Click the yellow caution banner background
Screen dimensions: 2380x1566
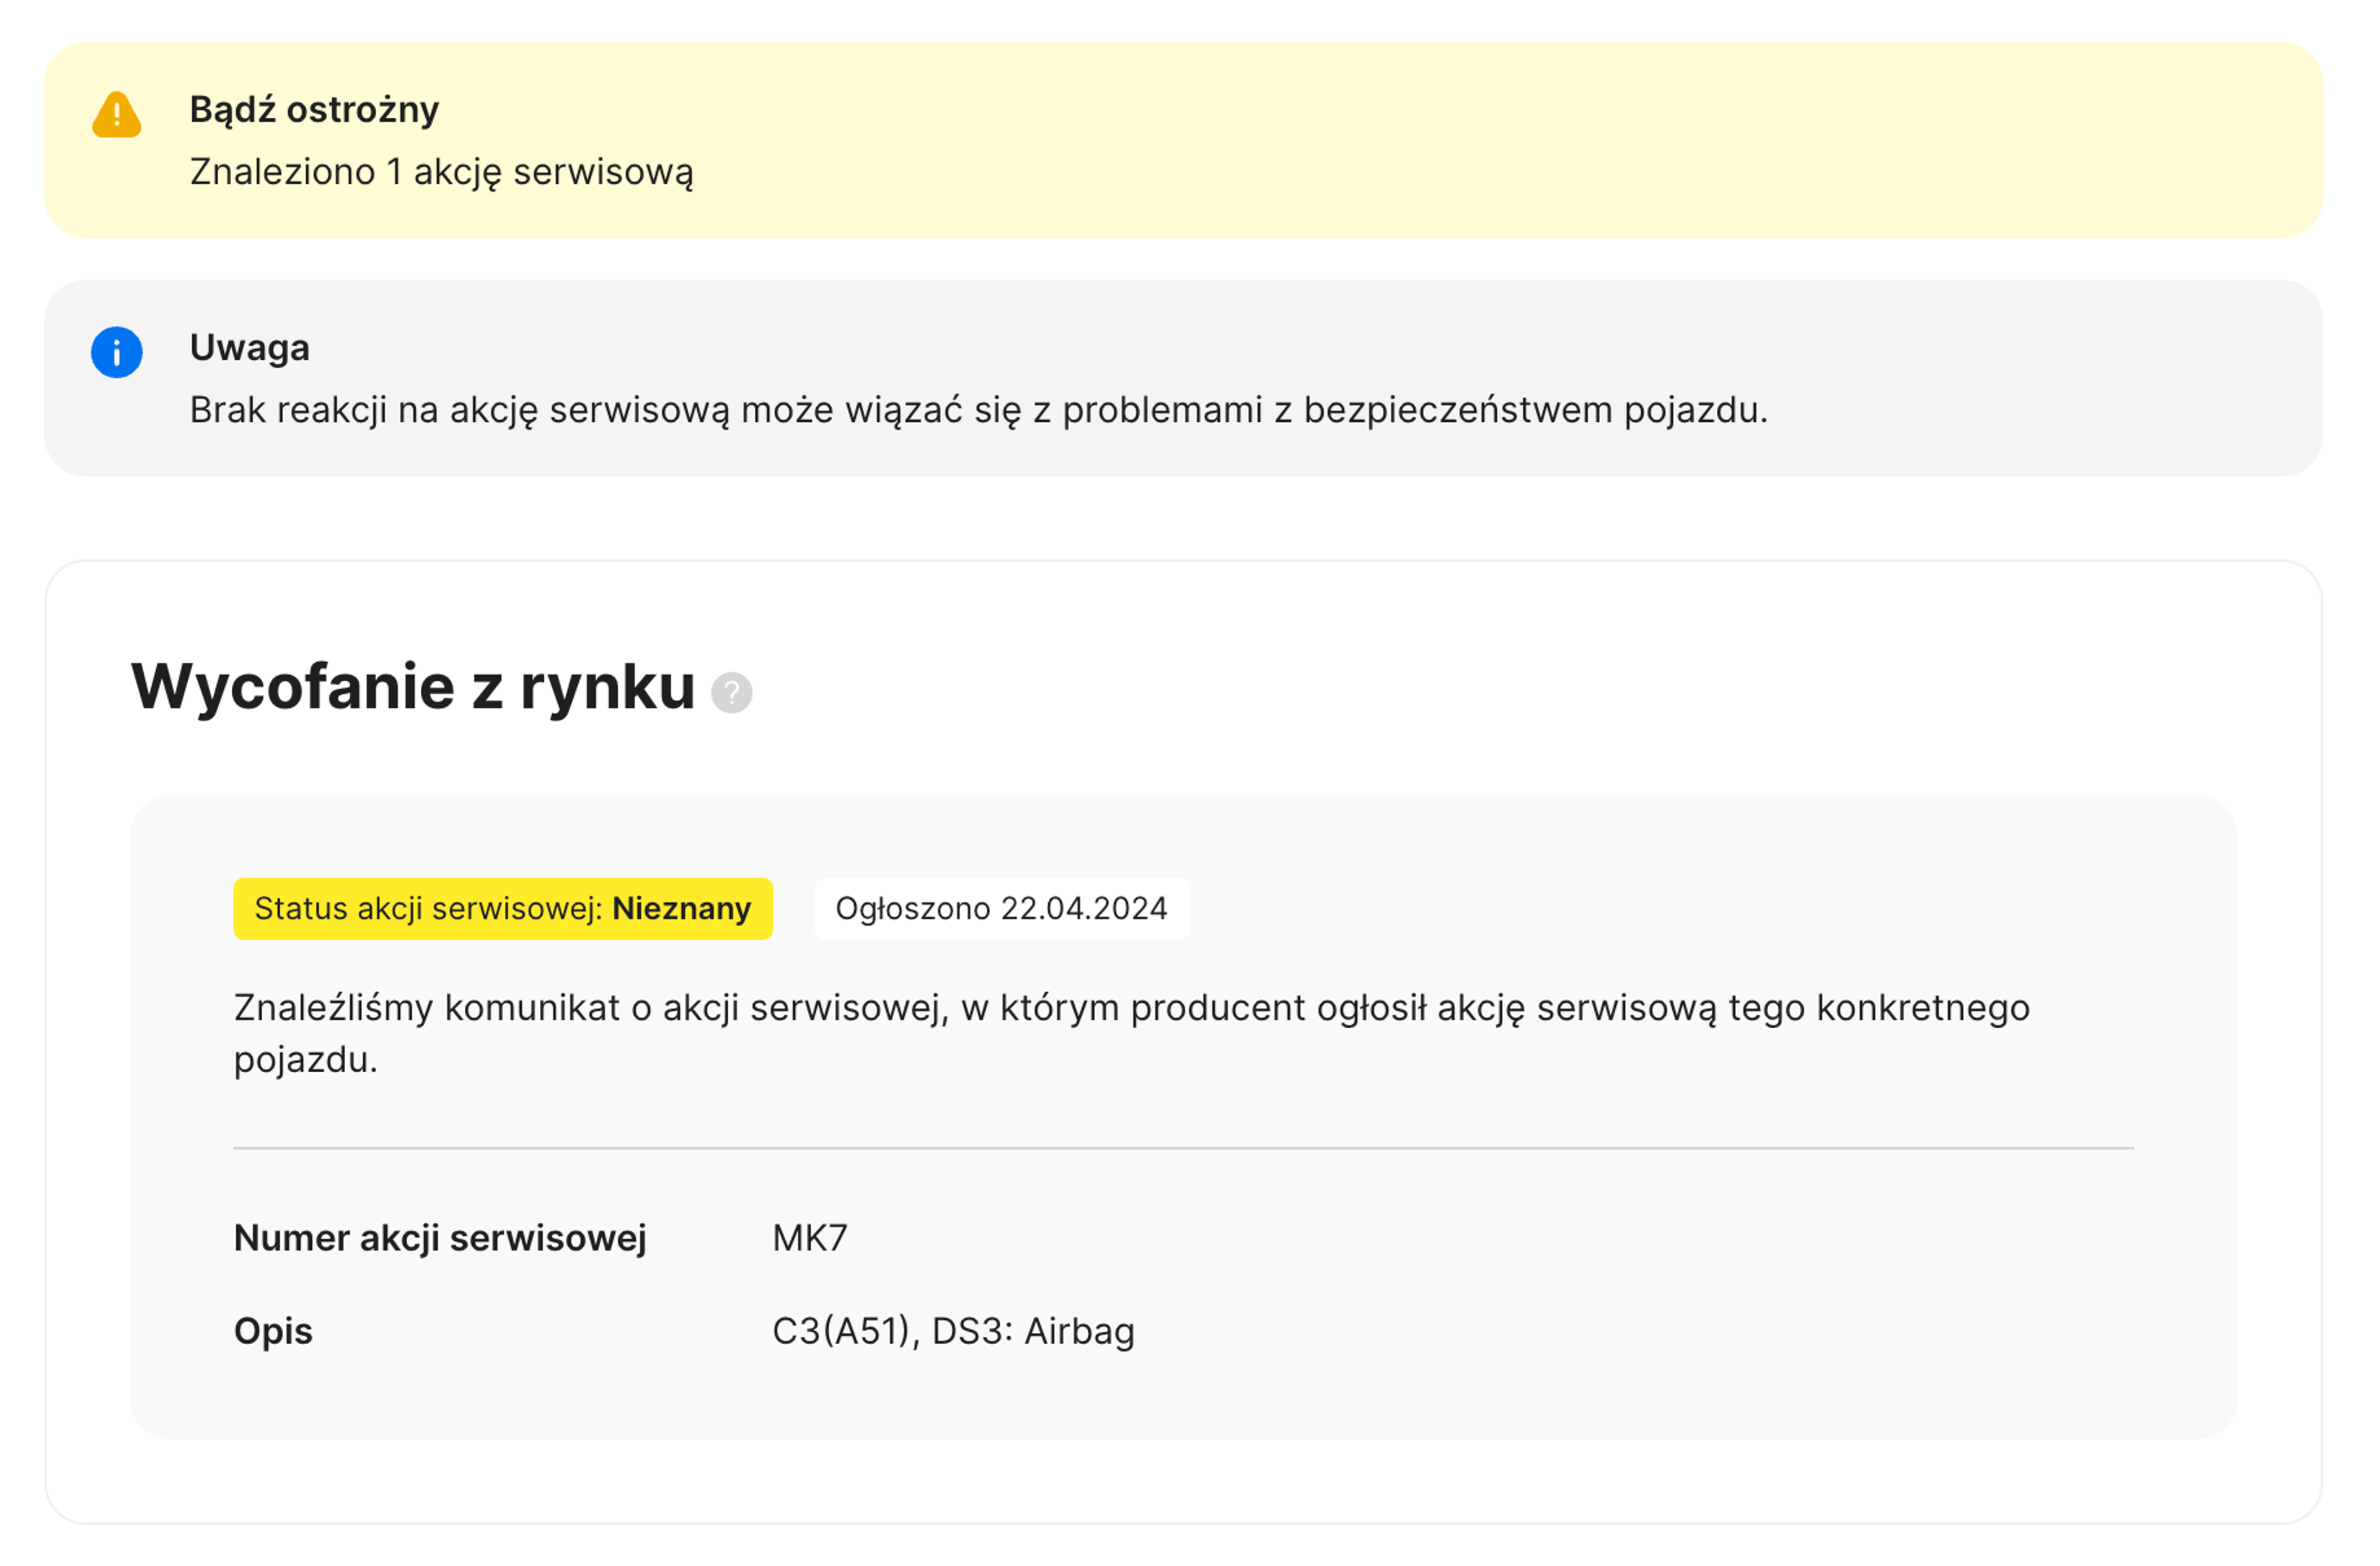pos(1500,140)
